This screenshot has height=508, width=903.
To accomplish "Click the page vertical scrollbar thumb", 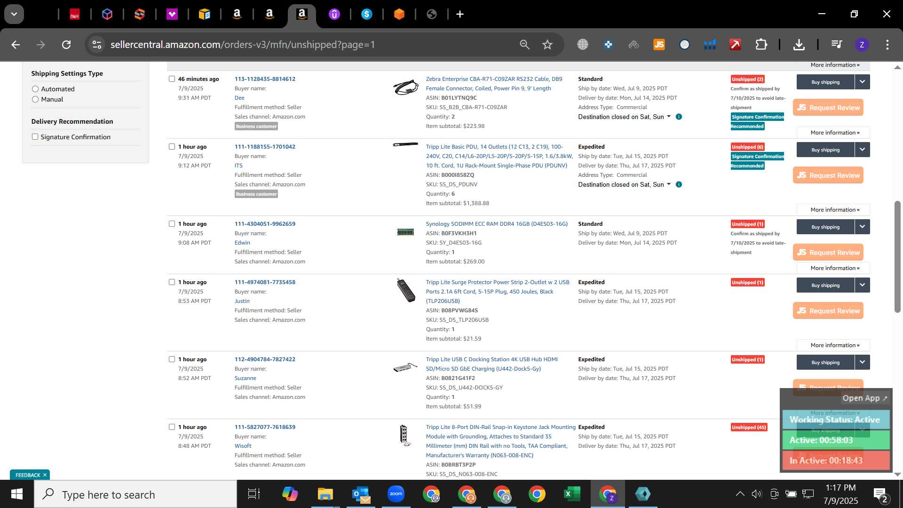I will (x=897, y=256).
